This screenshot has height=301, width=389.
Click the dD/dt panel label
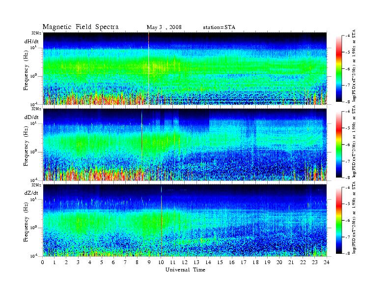pyautogui.click(x=31, y=117)
